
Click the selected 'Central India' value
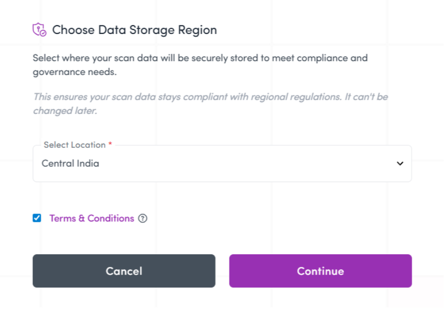pos(70,164)
